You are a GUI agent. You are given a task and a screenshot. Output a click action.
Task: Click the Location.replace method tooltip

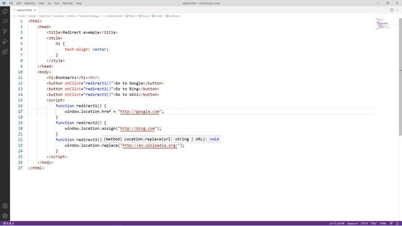[161, 139]
